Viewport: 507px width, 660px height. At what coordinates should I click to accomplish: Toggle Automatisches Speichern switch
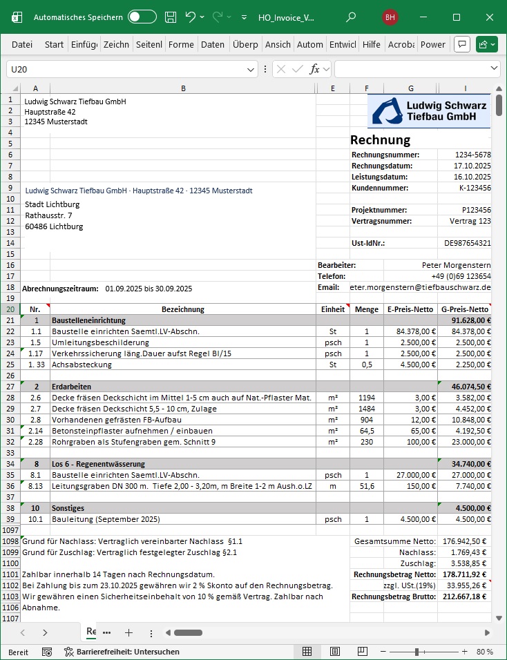pos(142,17)
